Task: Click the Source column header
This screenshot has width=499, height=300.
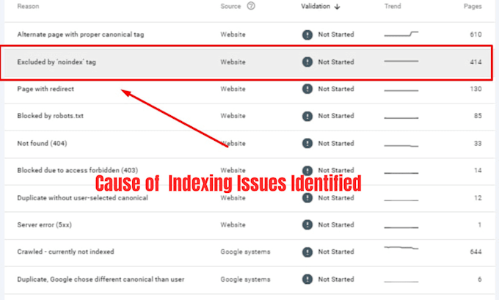Action: click(x=230, y=7)
